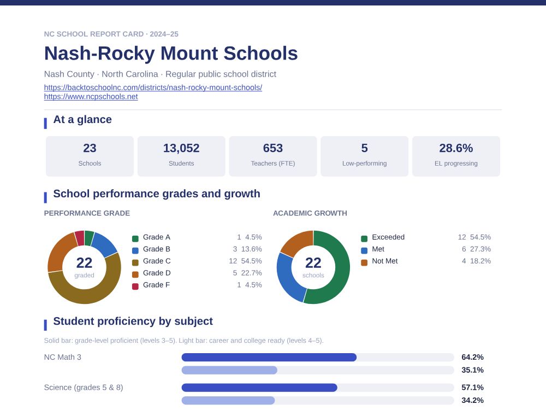Click the NC Math 3 subject label
Screen dimensions: 546x410
point(63,358)
